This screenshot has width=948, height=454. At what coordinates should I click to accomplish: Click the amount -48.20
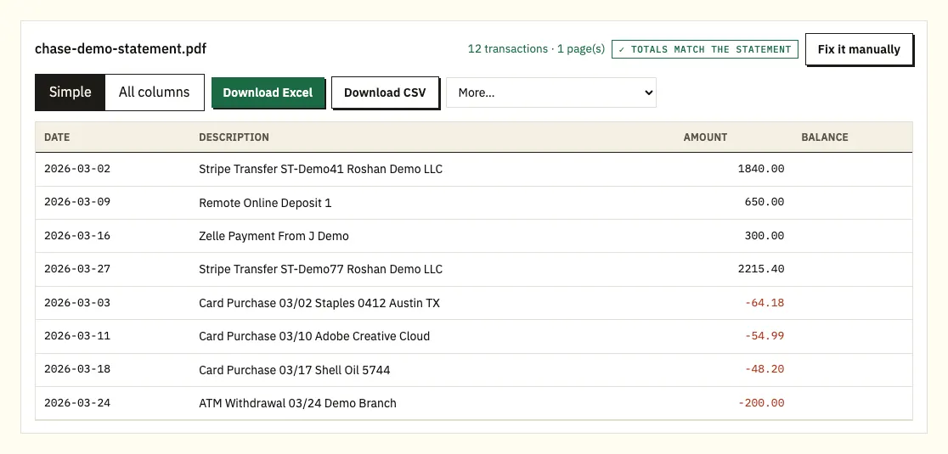pos(765,369)
